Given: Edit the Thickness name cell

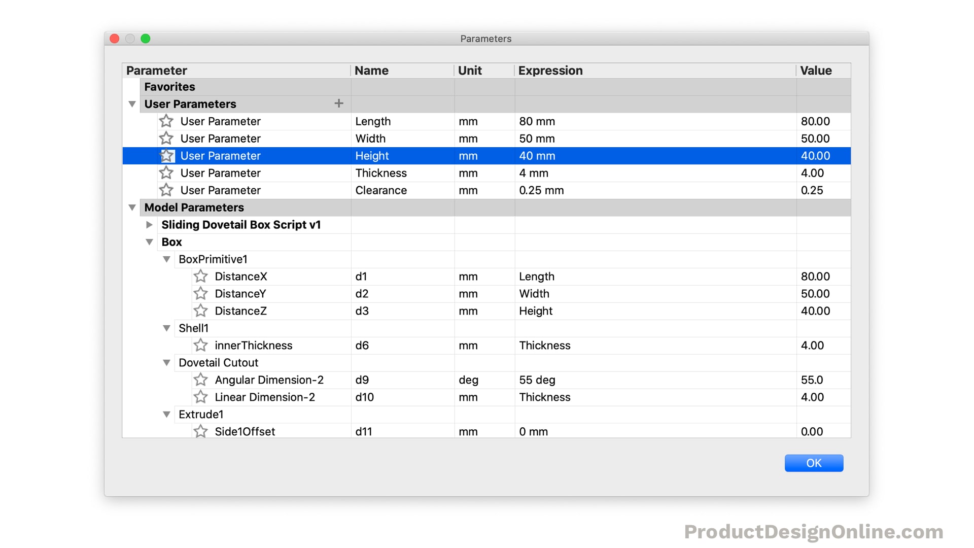Looking at the screenshot, I should 402,173.
